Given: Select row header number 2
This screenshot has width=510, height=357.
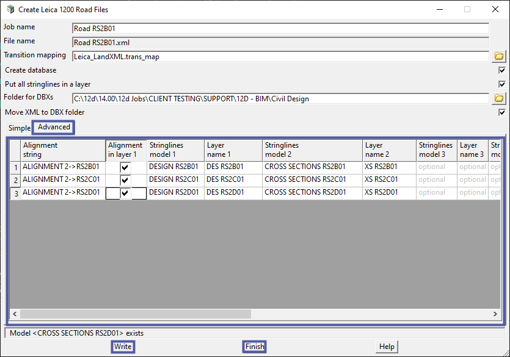Looking at the screenshot, I should click(15, 180).
